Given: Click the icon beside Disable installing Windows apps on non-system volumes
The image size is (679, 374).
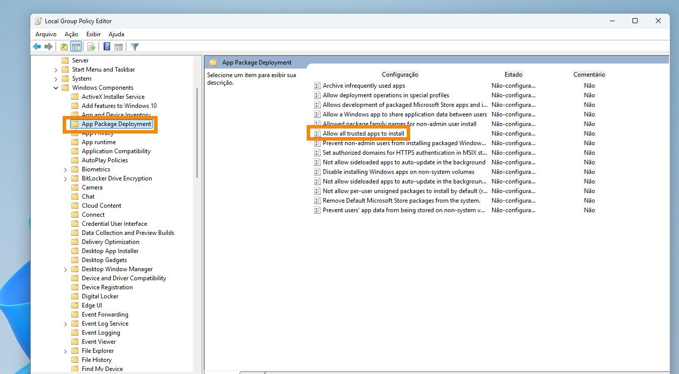Looking at the screenshot, I should tap(317, 172).
